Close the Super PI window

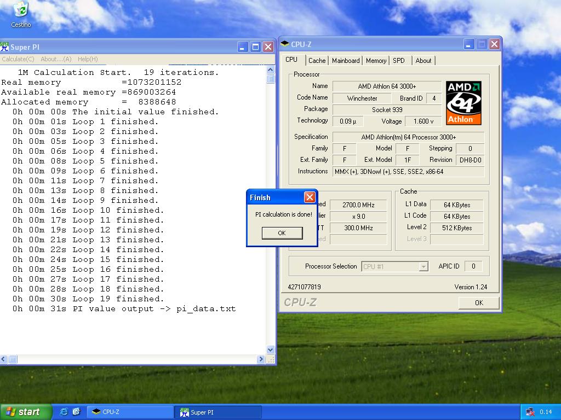268,47
